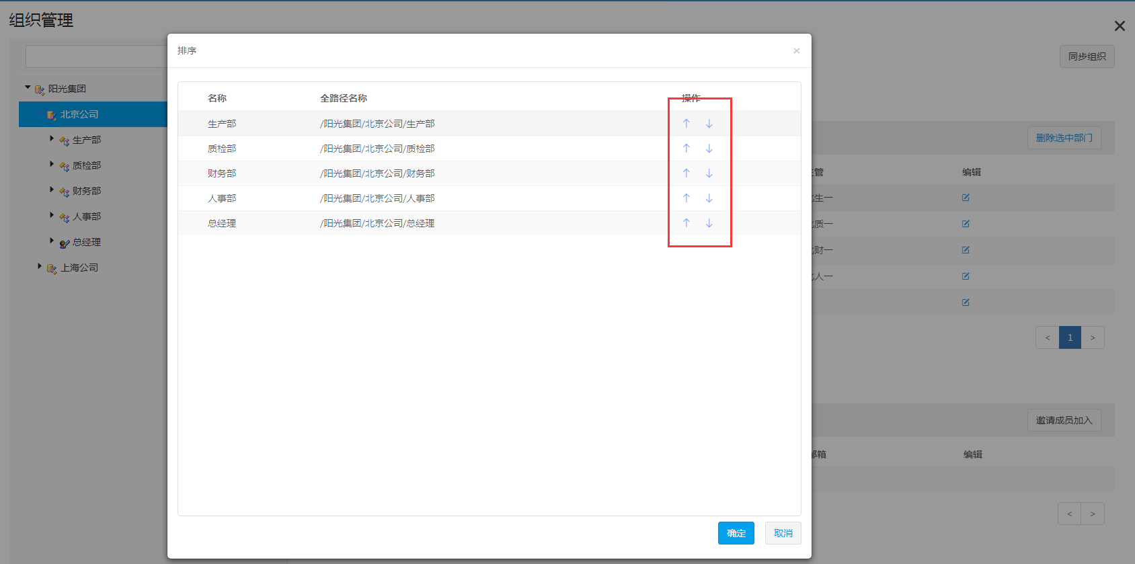The width and height of the screenshot is (1135, 564).
Task: Move 总经理 row down
Action: click(709, 223)
